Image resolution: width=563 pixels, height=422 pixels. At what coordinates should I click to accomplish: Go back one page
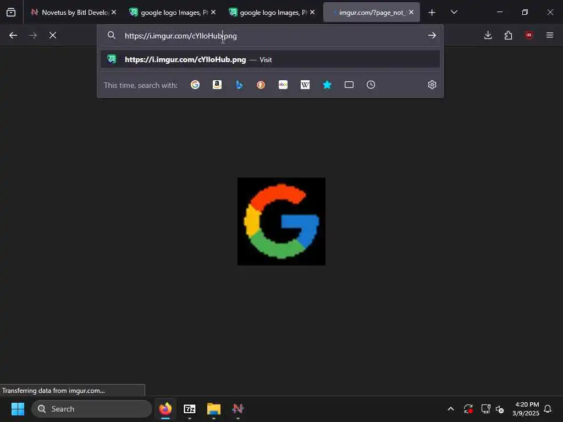click(x=13, y=35)
